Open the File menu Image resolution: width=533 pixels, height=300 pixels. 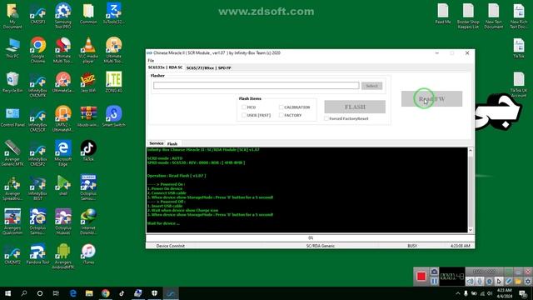151,61
